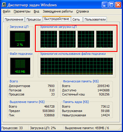Click the Хронология загрузки ЦП label
The width and height of the screenshot is (123, 132).
(58, 27)
